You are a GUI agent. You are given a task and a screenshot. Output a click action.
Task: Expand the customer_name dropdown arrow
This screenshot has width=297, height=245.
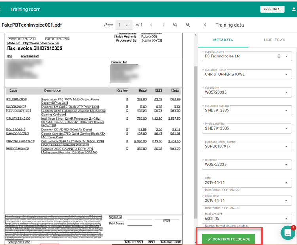(286, 75)
